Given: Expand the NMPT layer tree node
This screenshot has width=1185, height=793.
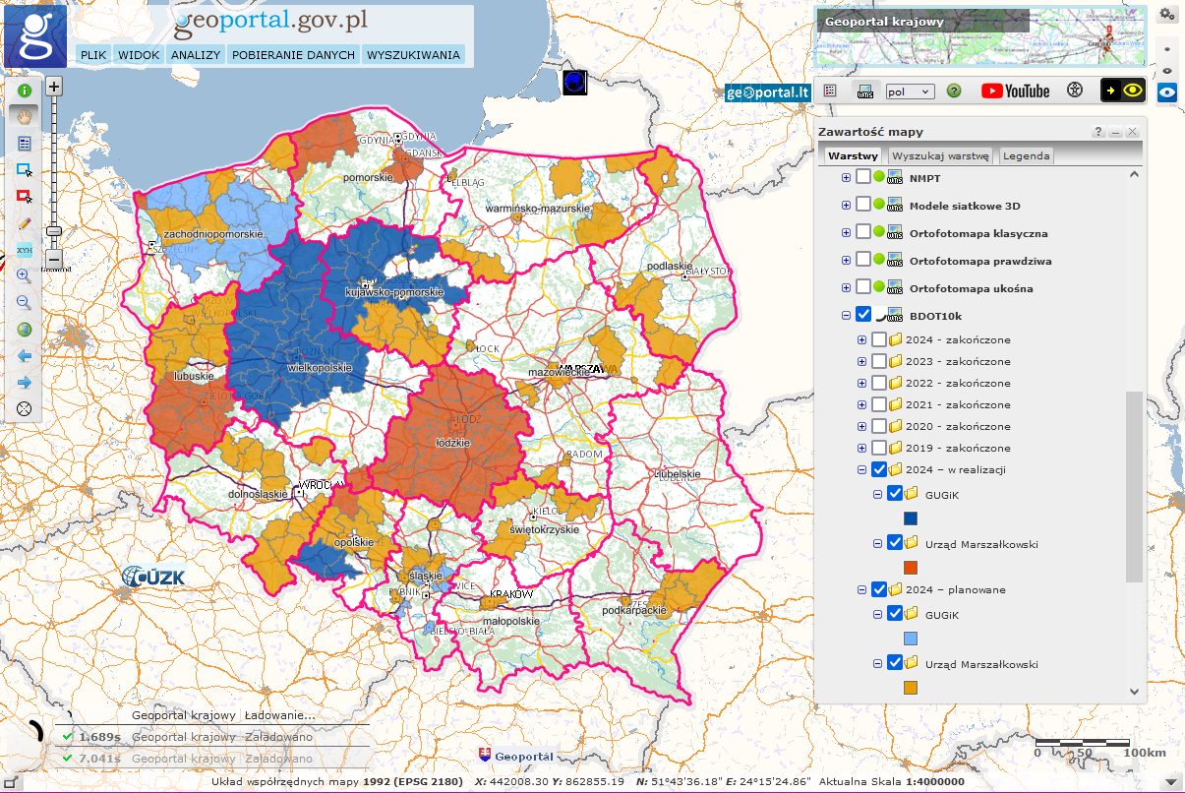Looking at the screenshot, I should [846, 178].
